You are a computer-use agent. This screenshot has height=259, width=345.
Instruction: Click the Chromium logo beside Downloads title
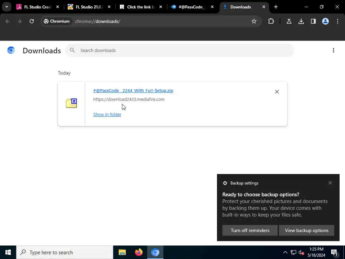click(x=11, y=51)
